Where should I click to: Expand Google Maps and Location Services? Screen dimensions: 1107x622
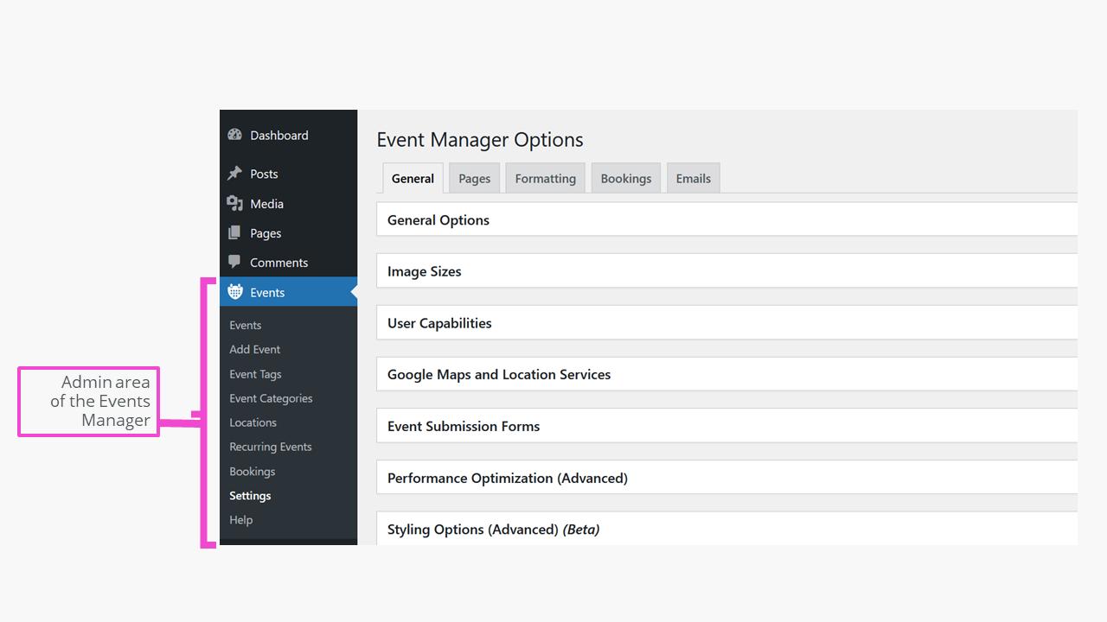point(499,374)
